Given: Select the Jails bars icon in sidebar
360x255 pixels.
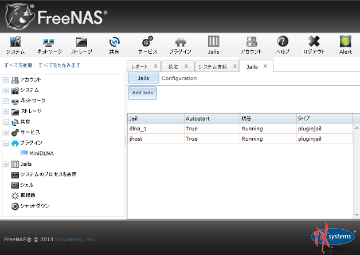Looking at the screenshot, I should (x=15, y=164).
